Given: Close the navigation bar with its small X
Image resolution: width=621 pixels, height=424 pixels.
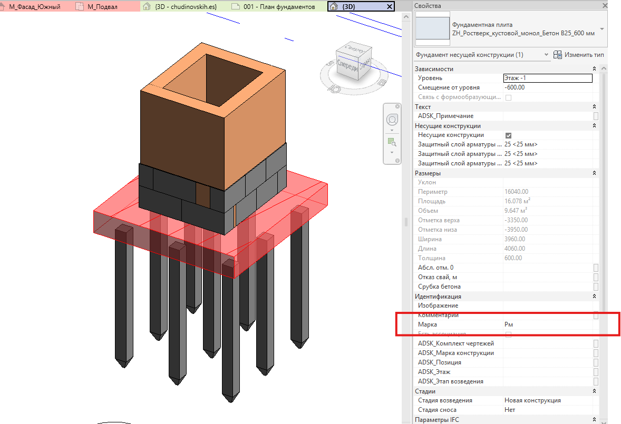Looking at the screenshot, I should point(397,106).
